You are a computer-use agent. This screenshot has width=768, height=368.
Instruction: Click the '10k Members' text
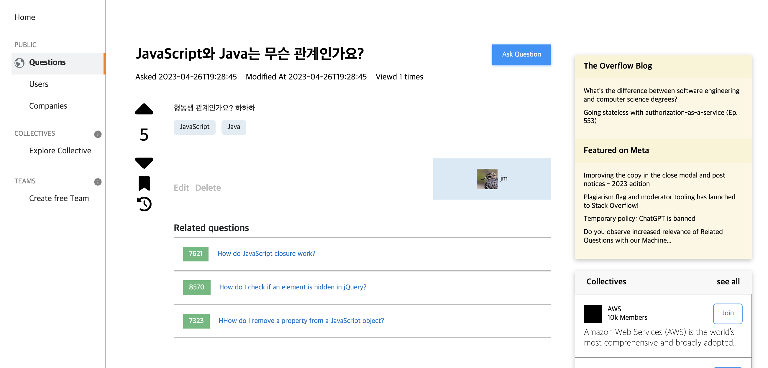click(627, 317)
